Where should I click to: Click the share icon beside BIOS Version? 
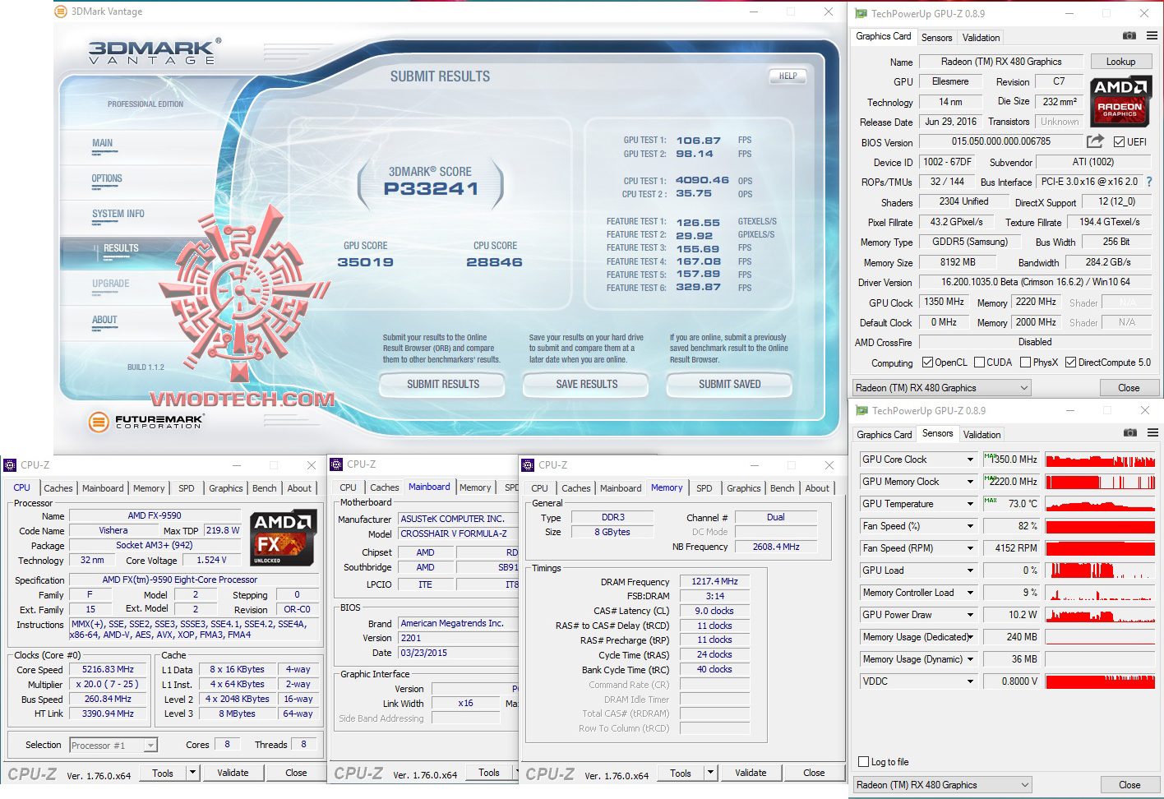click(1095, 141)
